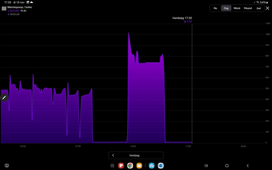Tap the €1.81 cost value
This screenshot has height=170, width=272.
tap(23, 11)
